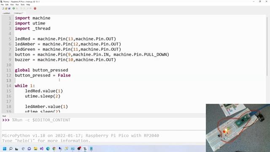
Task: Switch to the main.py editor tab
Action: 19,13
